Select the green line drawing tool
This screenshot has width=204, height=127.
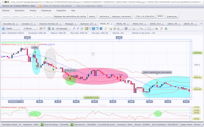[142, 29]
